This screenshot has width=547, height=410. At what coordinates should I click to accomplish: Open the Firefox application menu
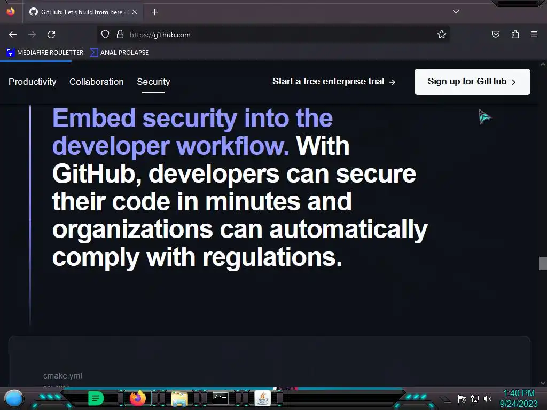(534, 35)
